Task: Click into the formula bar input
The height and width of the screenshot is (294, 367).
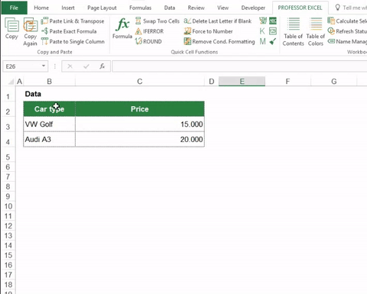Action: [x=239, y=66]
